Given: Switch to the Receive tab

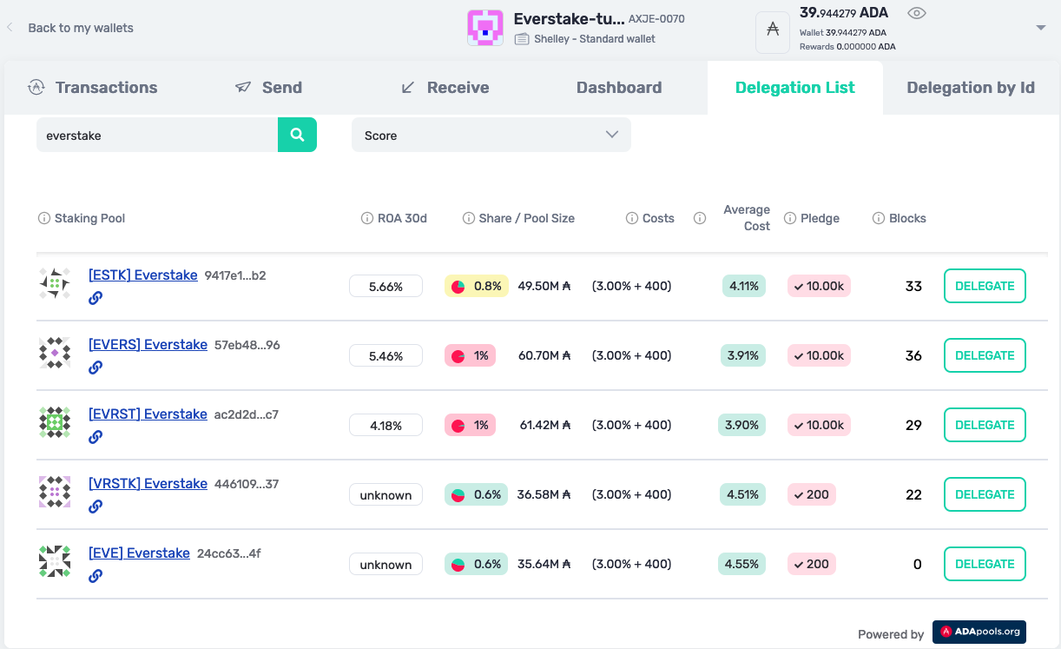Looking at the screenshot, I should pyautogui.click(x=445, y=88).
